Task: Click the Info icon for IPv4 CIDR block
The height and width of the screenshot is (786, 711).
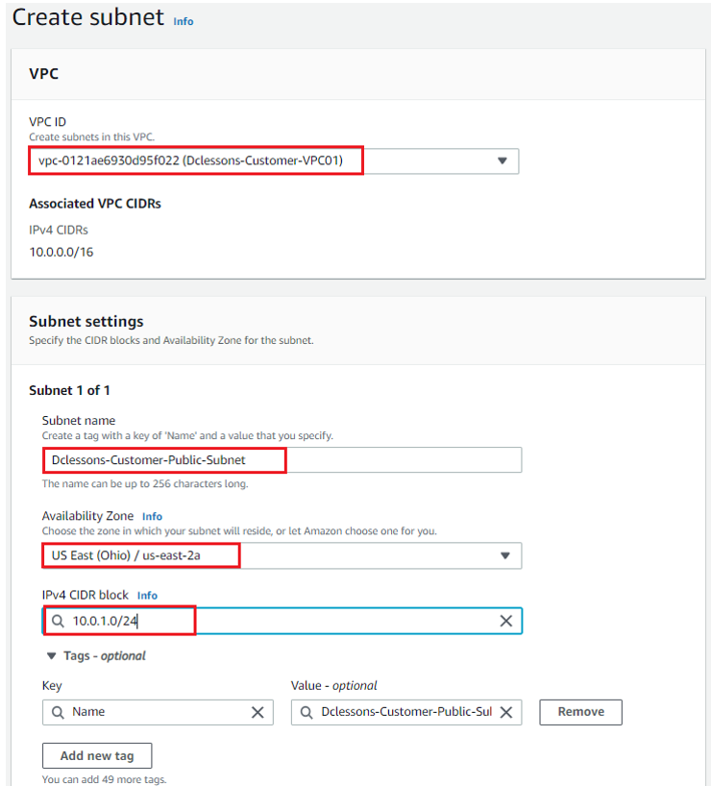Action: [146, 595]
